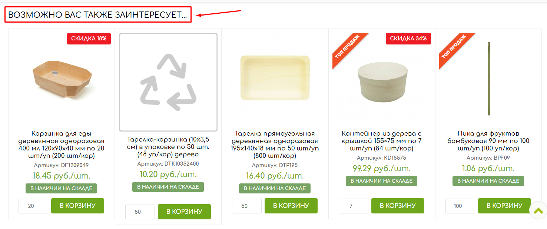The image size is (547, 229).
Task: Click ТОП ПРОДАЖ ribbon on bamboo pick
Action: coord(454,48)
